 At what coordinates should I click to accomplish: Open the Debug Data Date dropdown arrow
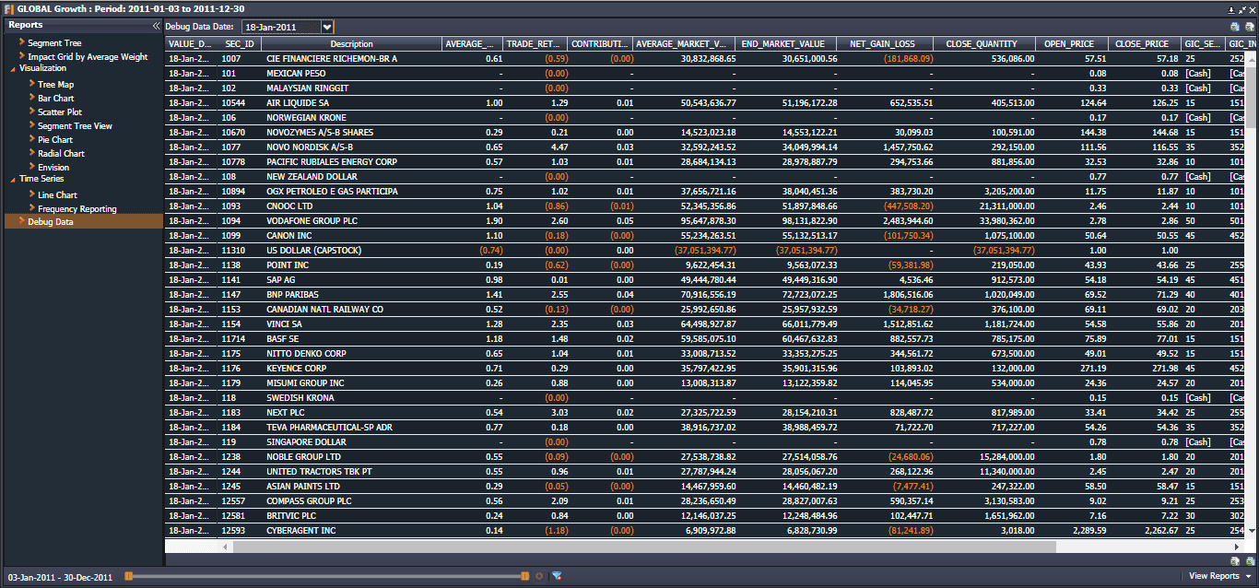[x=327, y=28]
